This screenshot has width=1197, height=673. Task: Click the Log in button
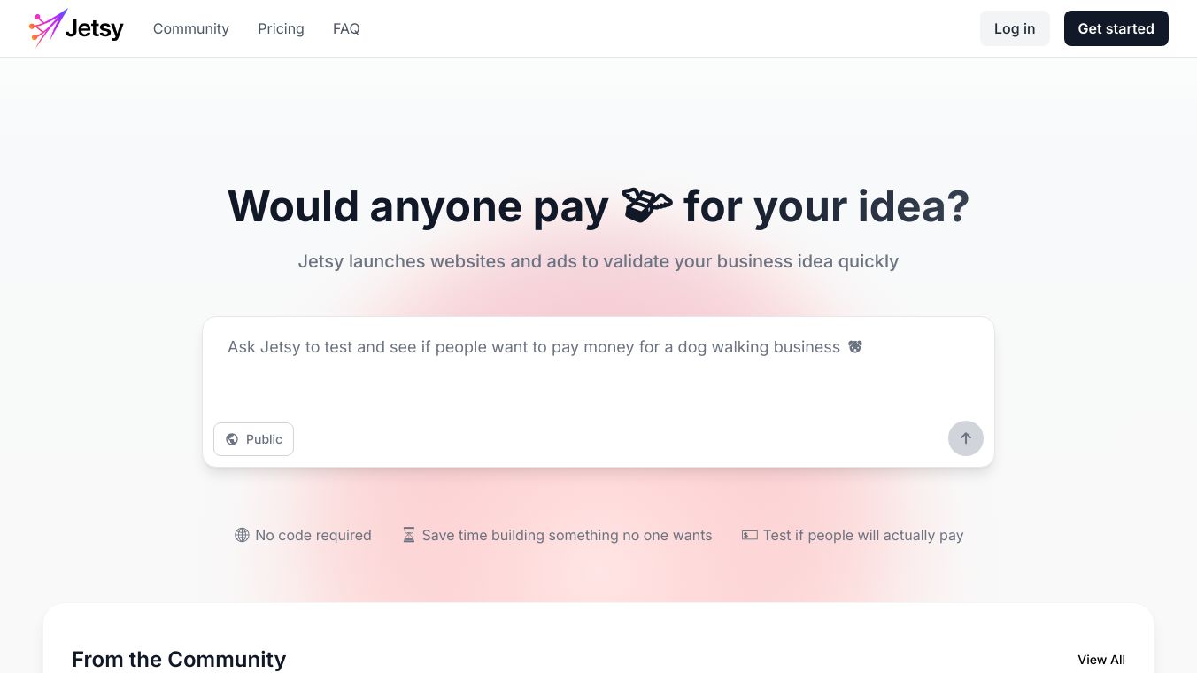point(1014,28)
